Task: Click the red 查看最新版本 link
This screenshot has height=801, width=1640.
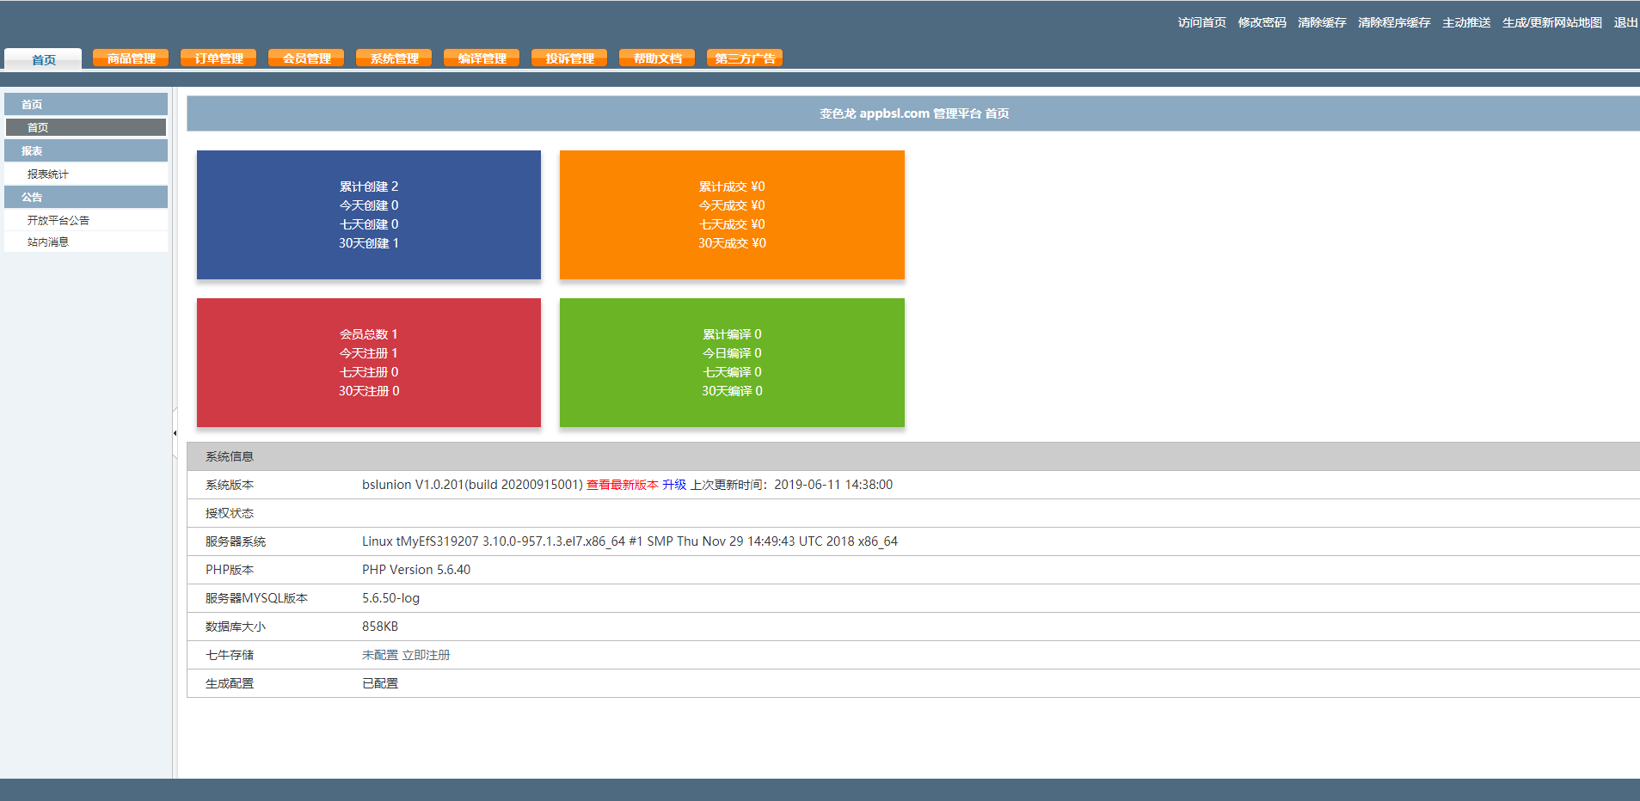Action: pyautogui.click(x=622, y=485)
